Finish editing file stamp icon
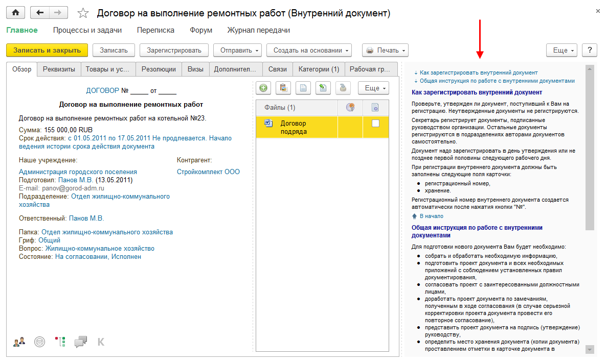The width and height of the screenshot is (607, 363). [343, 88]
